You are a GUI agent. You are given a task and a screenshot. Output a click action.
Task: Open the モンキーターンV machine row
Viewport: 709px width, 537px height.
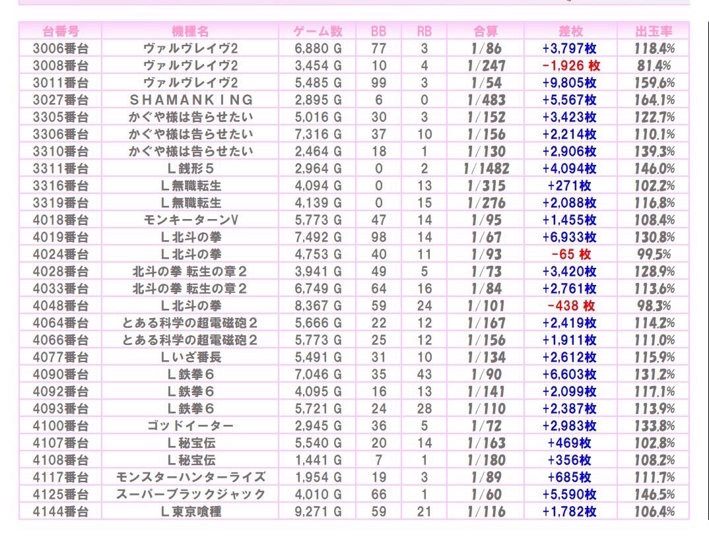coord(190,220)
